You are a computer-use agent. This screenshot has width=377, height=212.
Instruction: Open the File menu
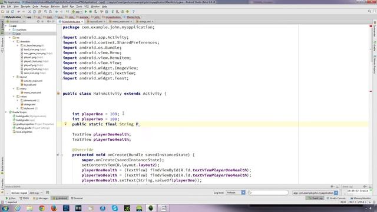(x=3, y=6)
